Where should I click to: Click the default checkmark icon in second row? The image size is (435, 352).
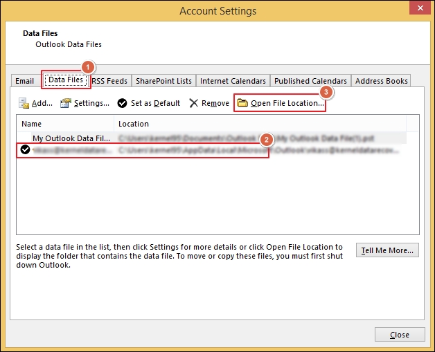pos(25,150)
